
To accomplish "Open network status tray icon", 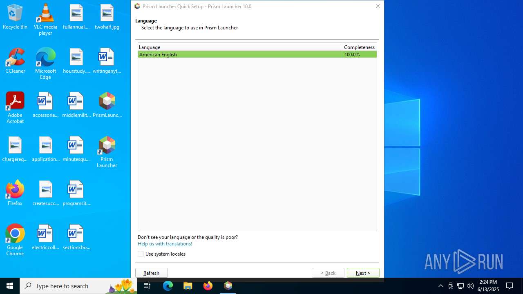I will click(460, 286).
